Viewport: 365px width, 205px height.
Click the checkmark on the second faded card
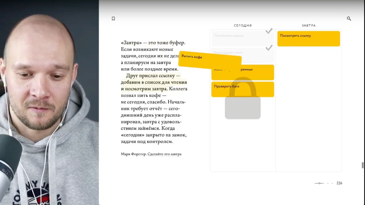(x=269, y=48)
